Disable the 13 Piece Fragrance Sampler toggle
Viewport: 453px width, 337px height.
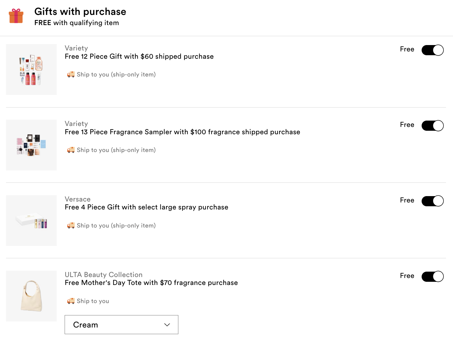click(432, 126)
